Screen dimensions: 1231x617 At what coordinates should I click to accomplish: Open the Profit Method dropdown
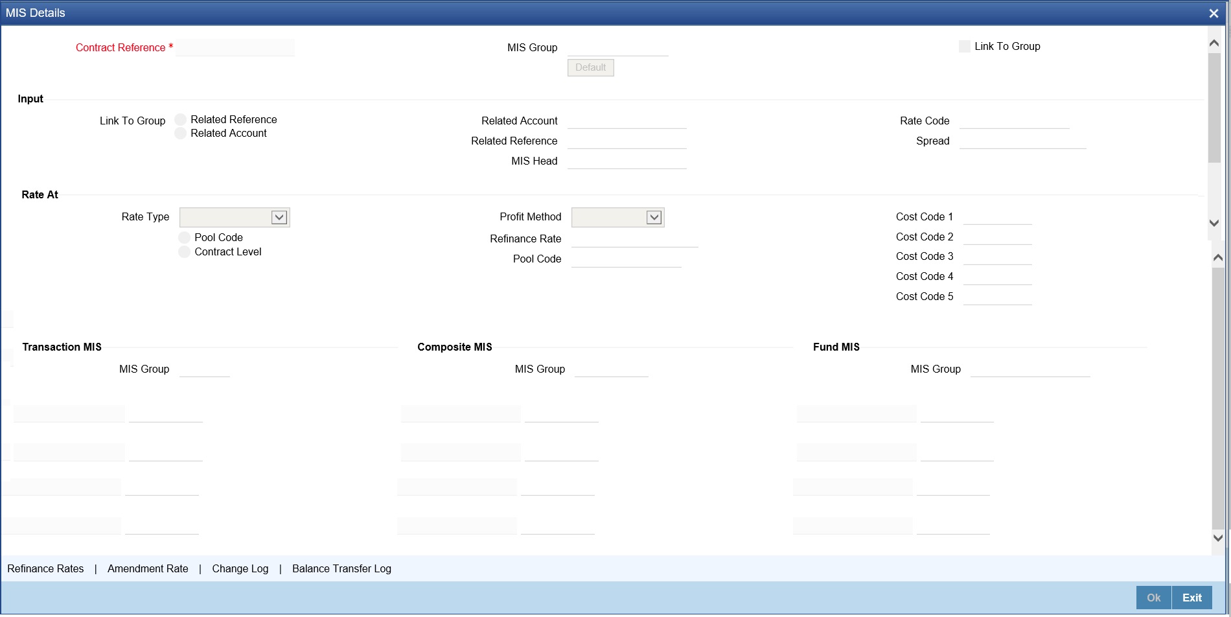618,217
